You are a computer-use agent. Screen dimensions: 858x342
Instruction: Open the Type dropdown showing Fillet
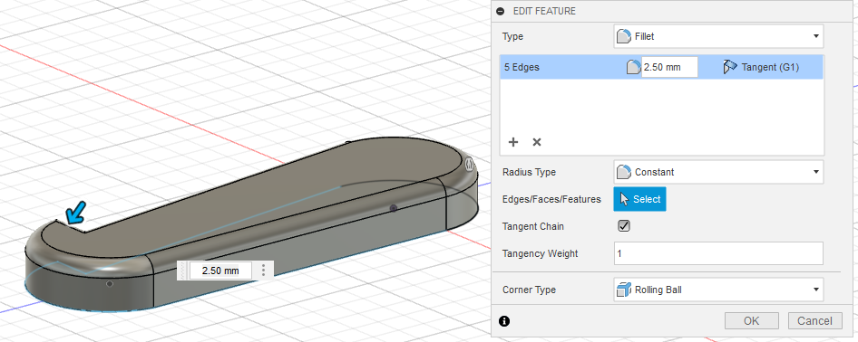(x=718, y=36)
